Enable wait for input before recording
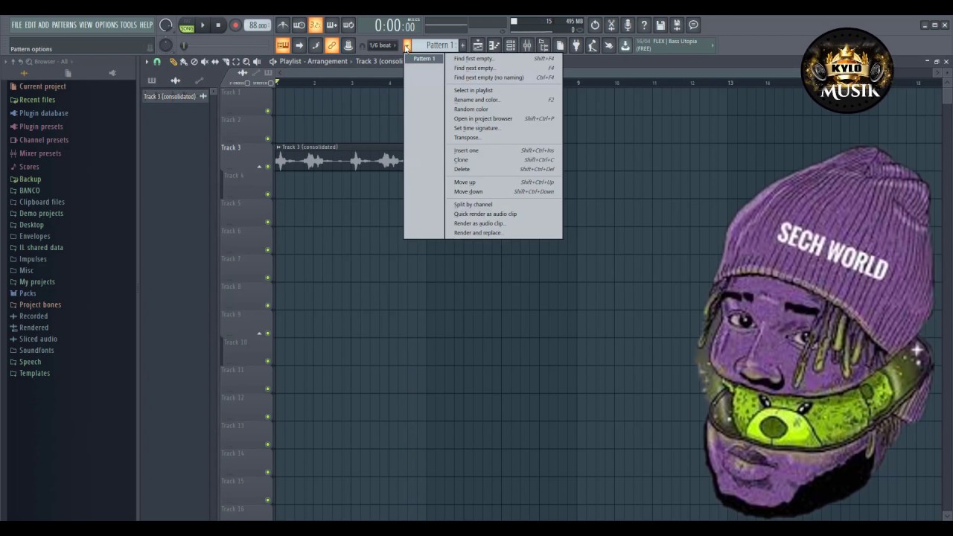953x536 pixels. 299,25
